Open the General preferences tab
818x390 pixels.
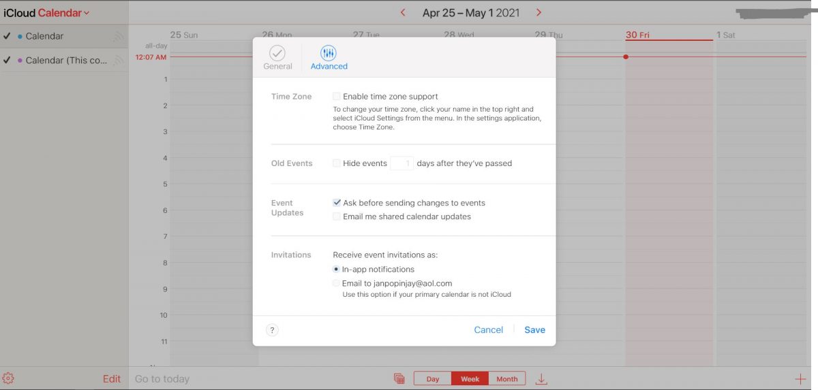tap(277, 57)
